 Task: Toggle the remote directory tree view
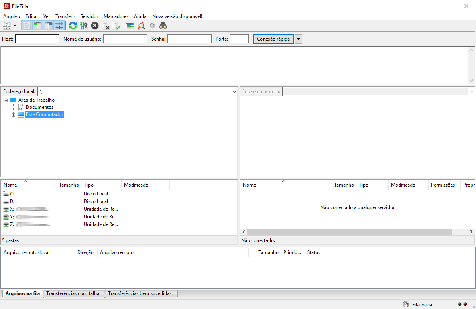pos(49,26)
